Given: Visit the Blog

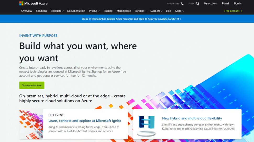Looking at the screenshot, I should (168, 11).
